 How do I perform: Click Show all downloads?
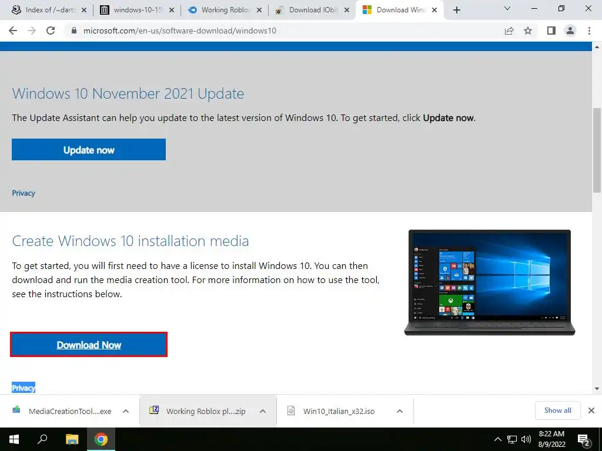[x=557, y=410]
